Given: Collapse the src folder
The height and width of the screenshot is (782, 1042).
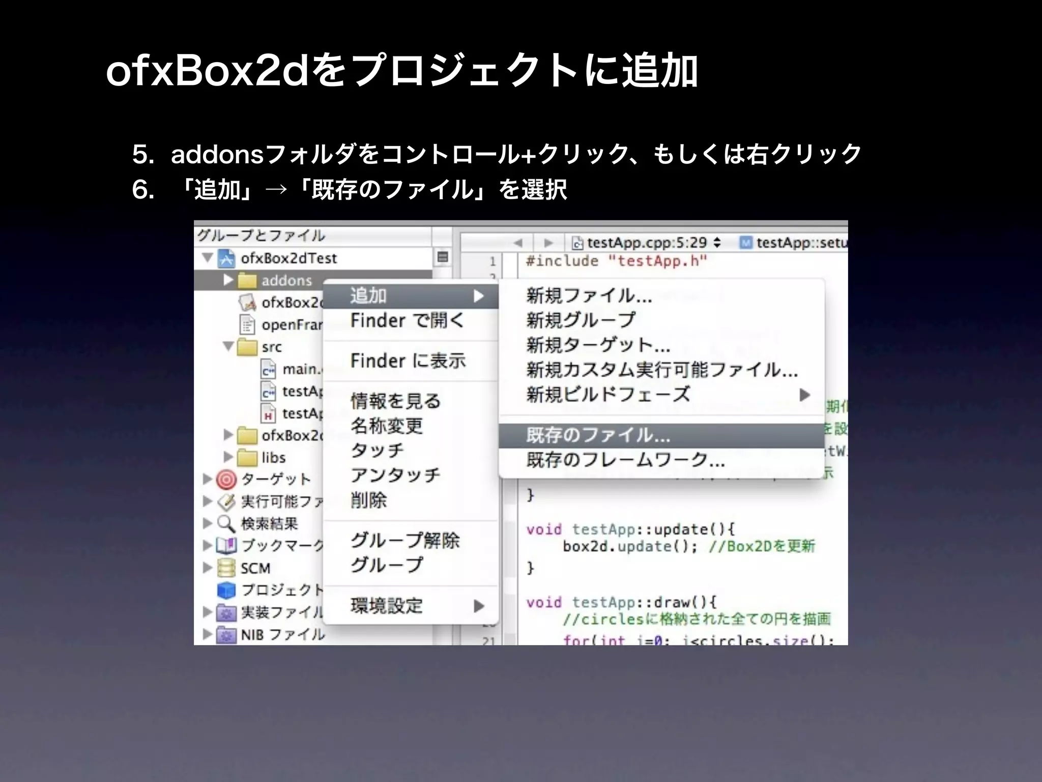Looking at the screenshot, I should tap(228, 347).
